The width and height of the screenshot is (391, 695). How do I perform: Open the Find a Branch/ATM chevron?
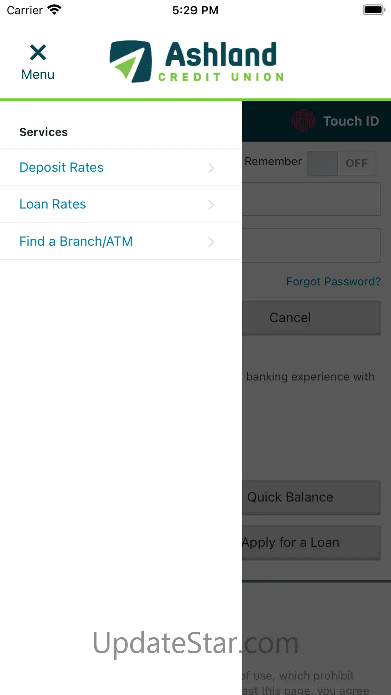pyautogui.click(x=211, y=242)
